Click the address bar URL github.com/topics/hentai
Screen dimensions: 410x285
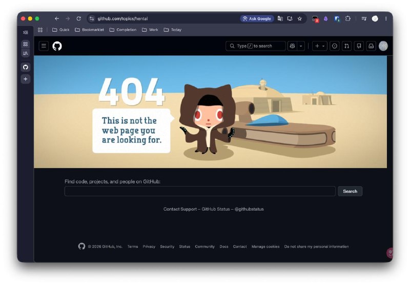122,18
